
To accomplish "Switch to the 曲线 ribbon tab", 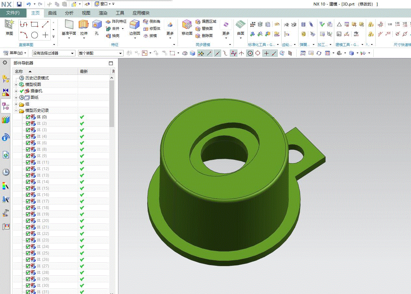I will (52, 13).
